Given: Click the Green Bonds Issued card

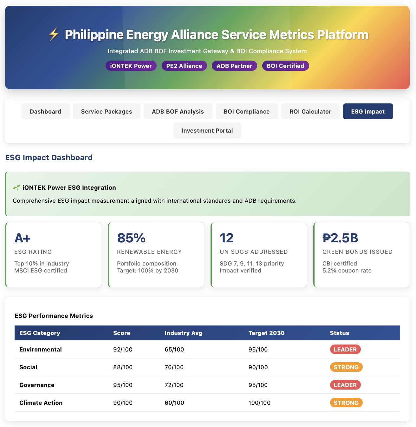Looking at the screenshot, I should click(x=362, y=255).
